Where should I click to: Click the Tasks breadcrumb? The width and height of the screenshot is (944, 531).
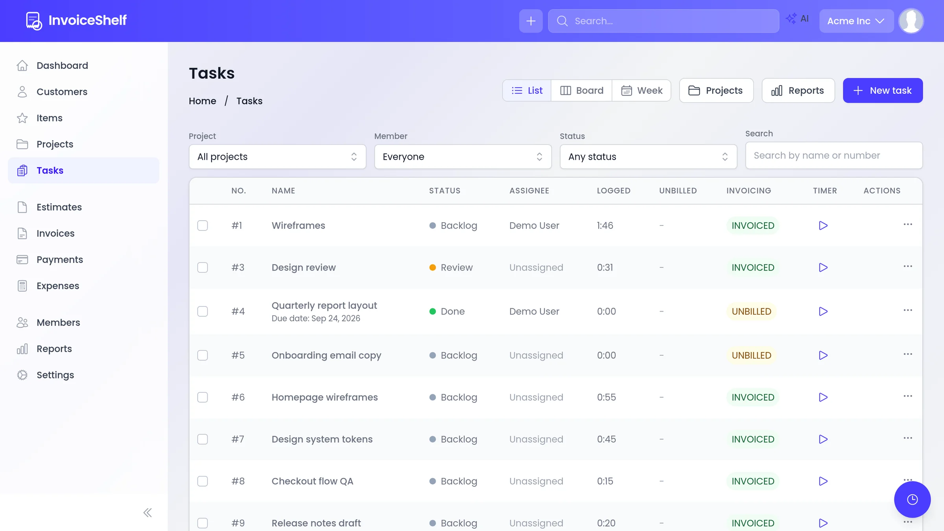(x=249, y=101)
